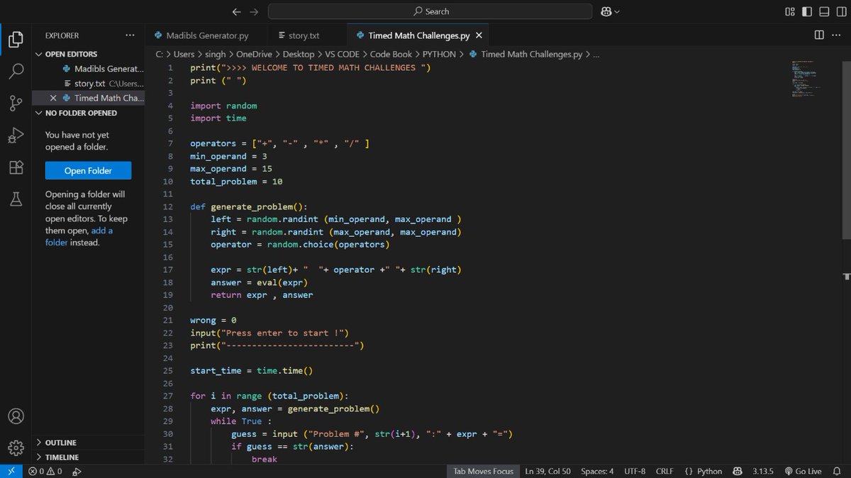The width and height of the screenshot is (851, 478).
Task: Click 'def generate_problem():' code line
Action: point(249,207)
